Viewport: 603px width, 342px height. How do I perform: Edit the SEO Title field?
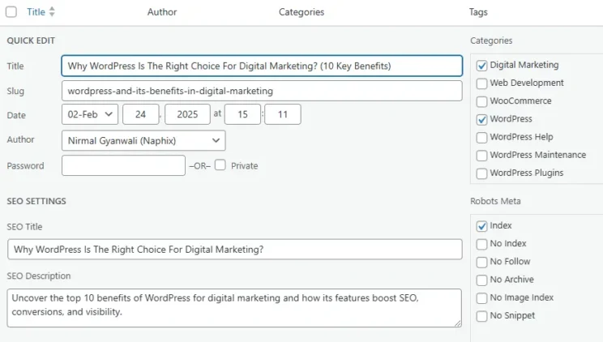point(234,250)
